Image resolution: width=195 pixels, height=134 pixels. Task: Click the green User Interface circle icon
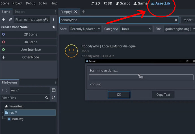(x=3, y=49)
